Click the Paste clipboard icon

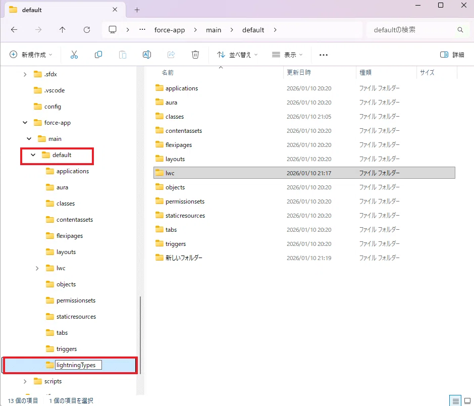point(123,55)
